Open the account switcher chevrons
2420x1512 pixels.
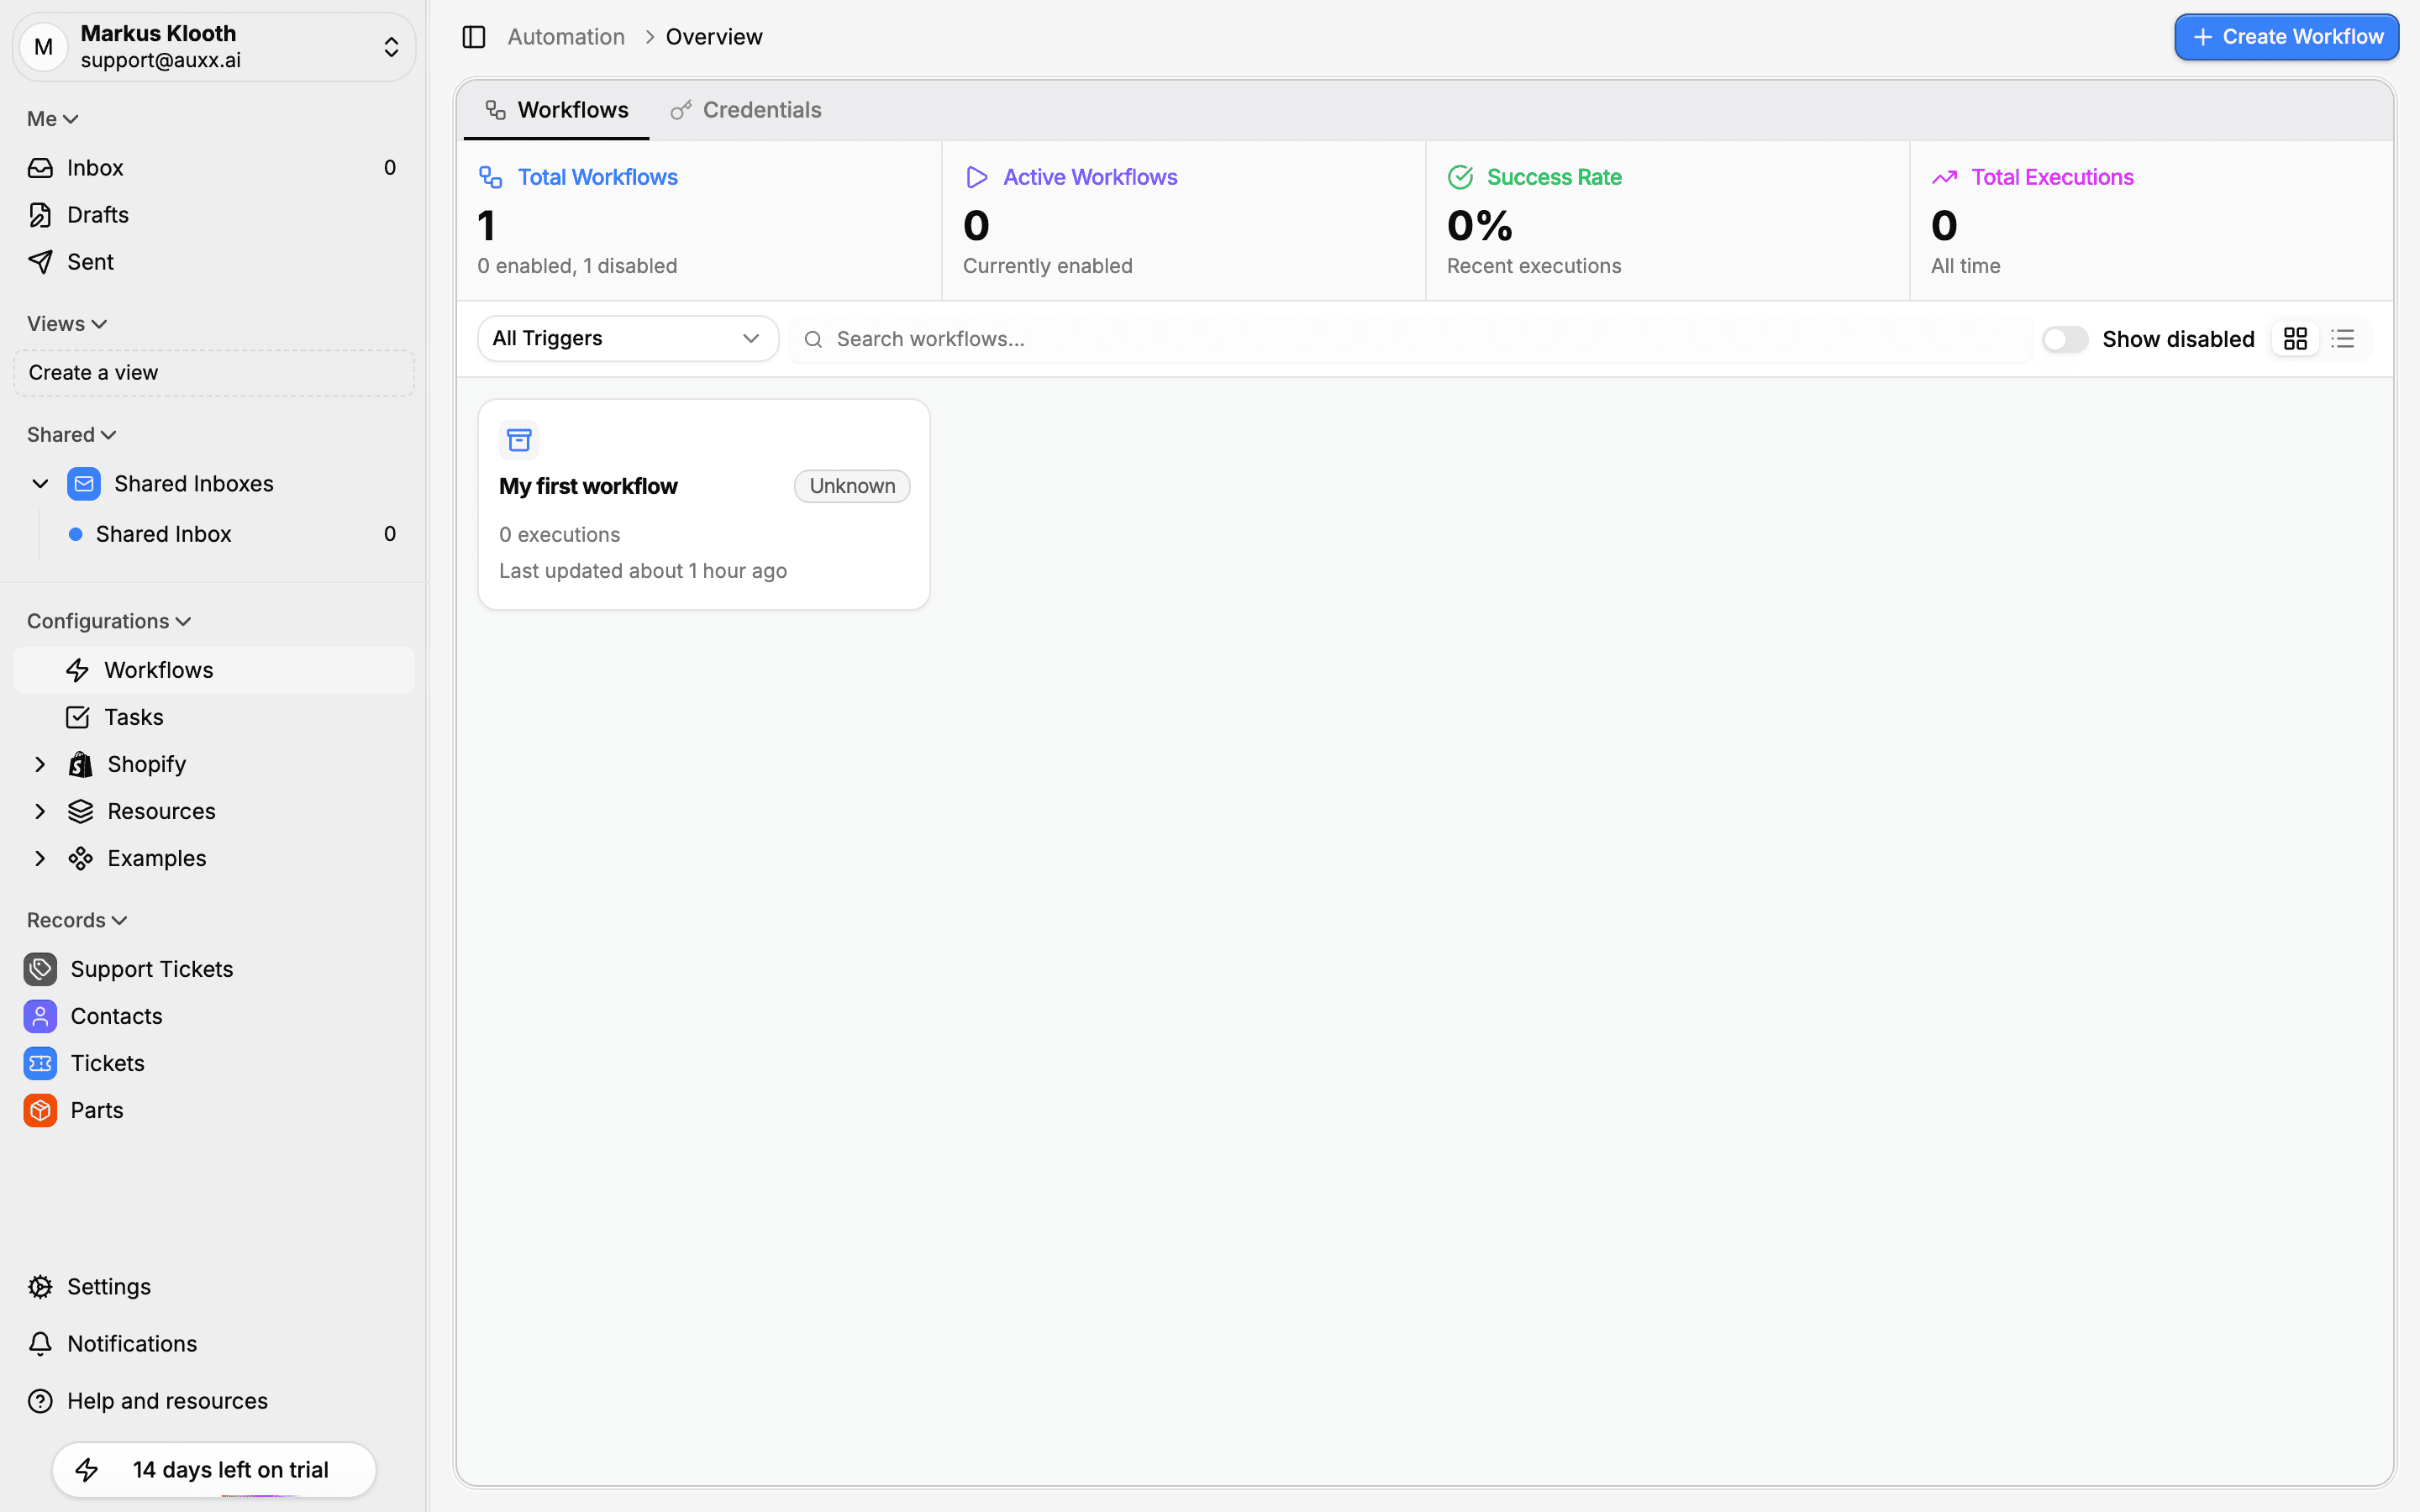click(391, 47)
